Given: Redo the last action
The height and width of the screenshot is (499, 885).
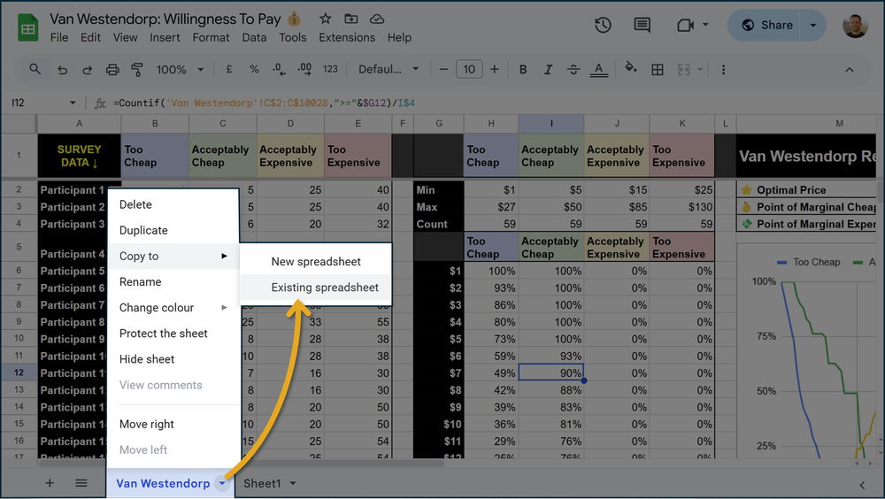Looking at the screenshot, I should (87, 69).
